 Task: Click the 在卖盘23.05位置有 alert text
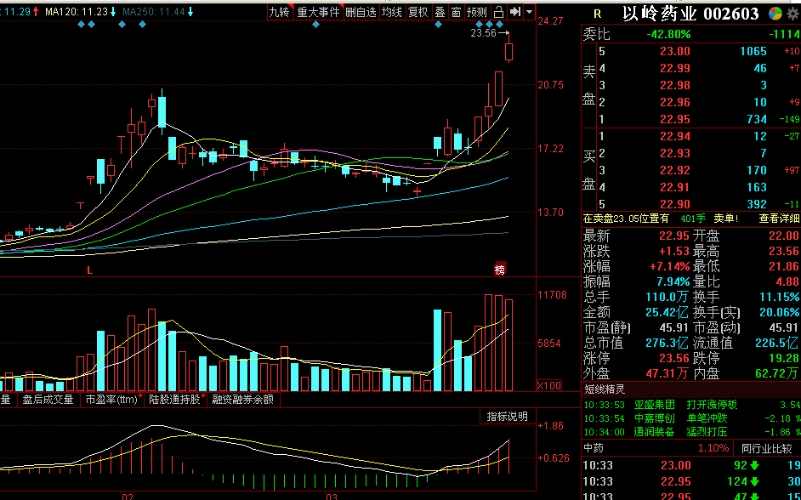click(x=626, y=219)
